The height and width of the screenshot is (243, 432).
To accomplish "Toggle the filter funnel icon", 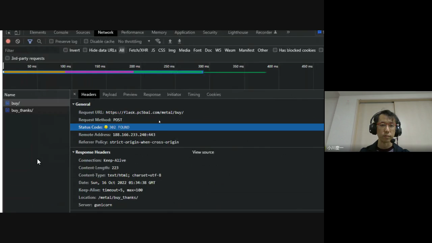I will click(x=30, y=41).
